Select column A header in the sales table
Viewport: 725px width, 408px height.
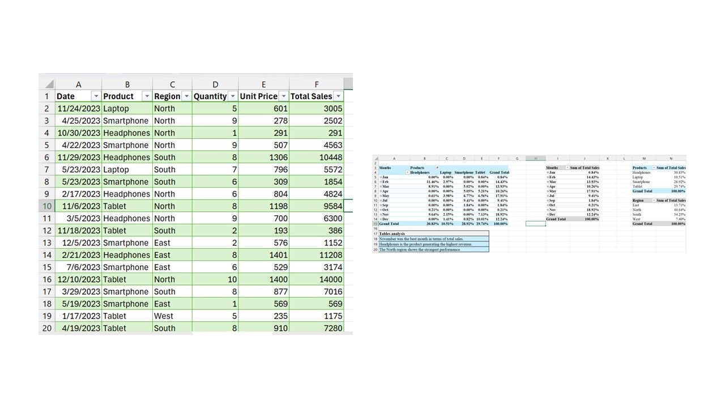[78, 84]
